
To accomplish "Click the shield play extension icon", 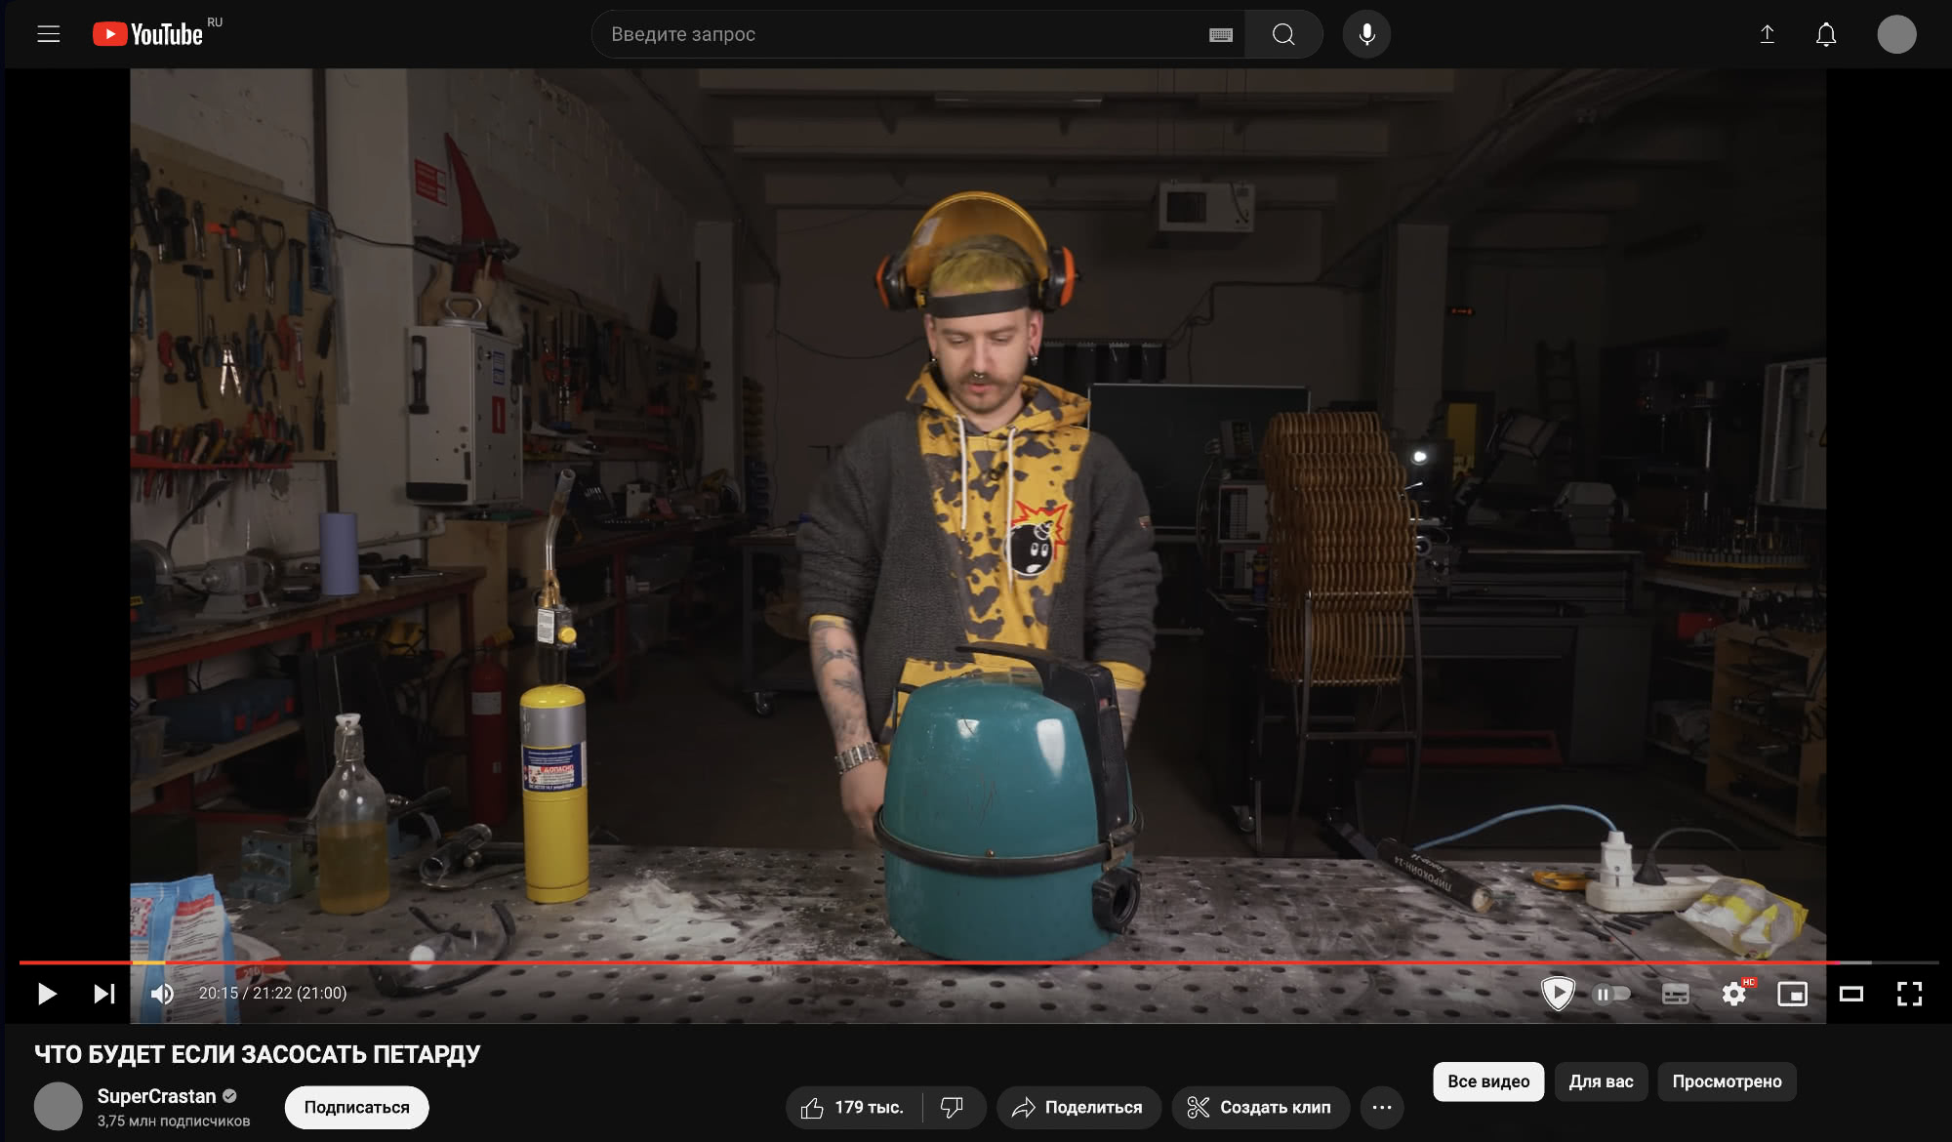I will click(x=1558, y=994).
